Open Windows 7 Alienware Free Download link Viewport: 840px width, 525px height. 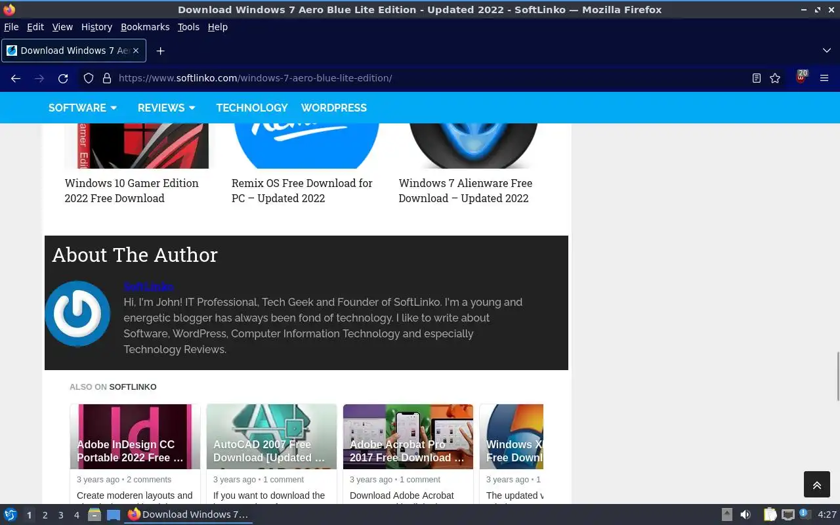coord(465,190)
